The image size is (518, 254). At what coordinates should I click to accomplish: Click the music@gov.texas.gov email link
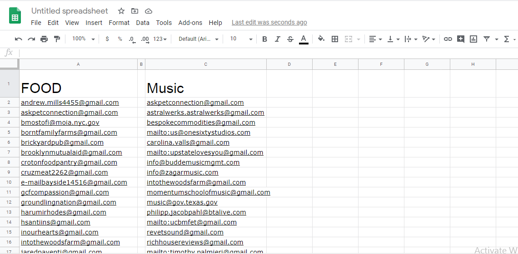click(x=182, y=202)
